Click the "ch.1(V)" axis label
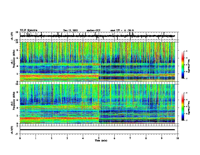This screenshot has height=155, width=200. (x=12, y=36)
